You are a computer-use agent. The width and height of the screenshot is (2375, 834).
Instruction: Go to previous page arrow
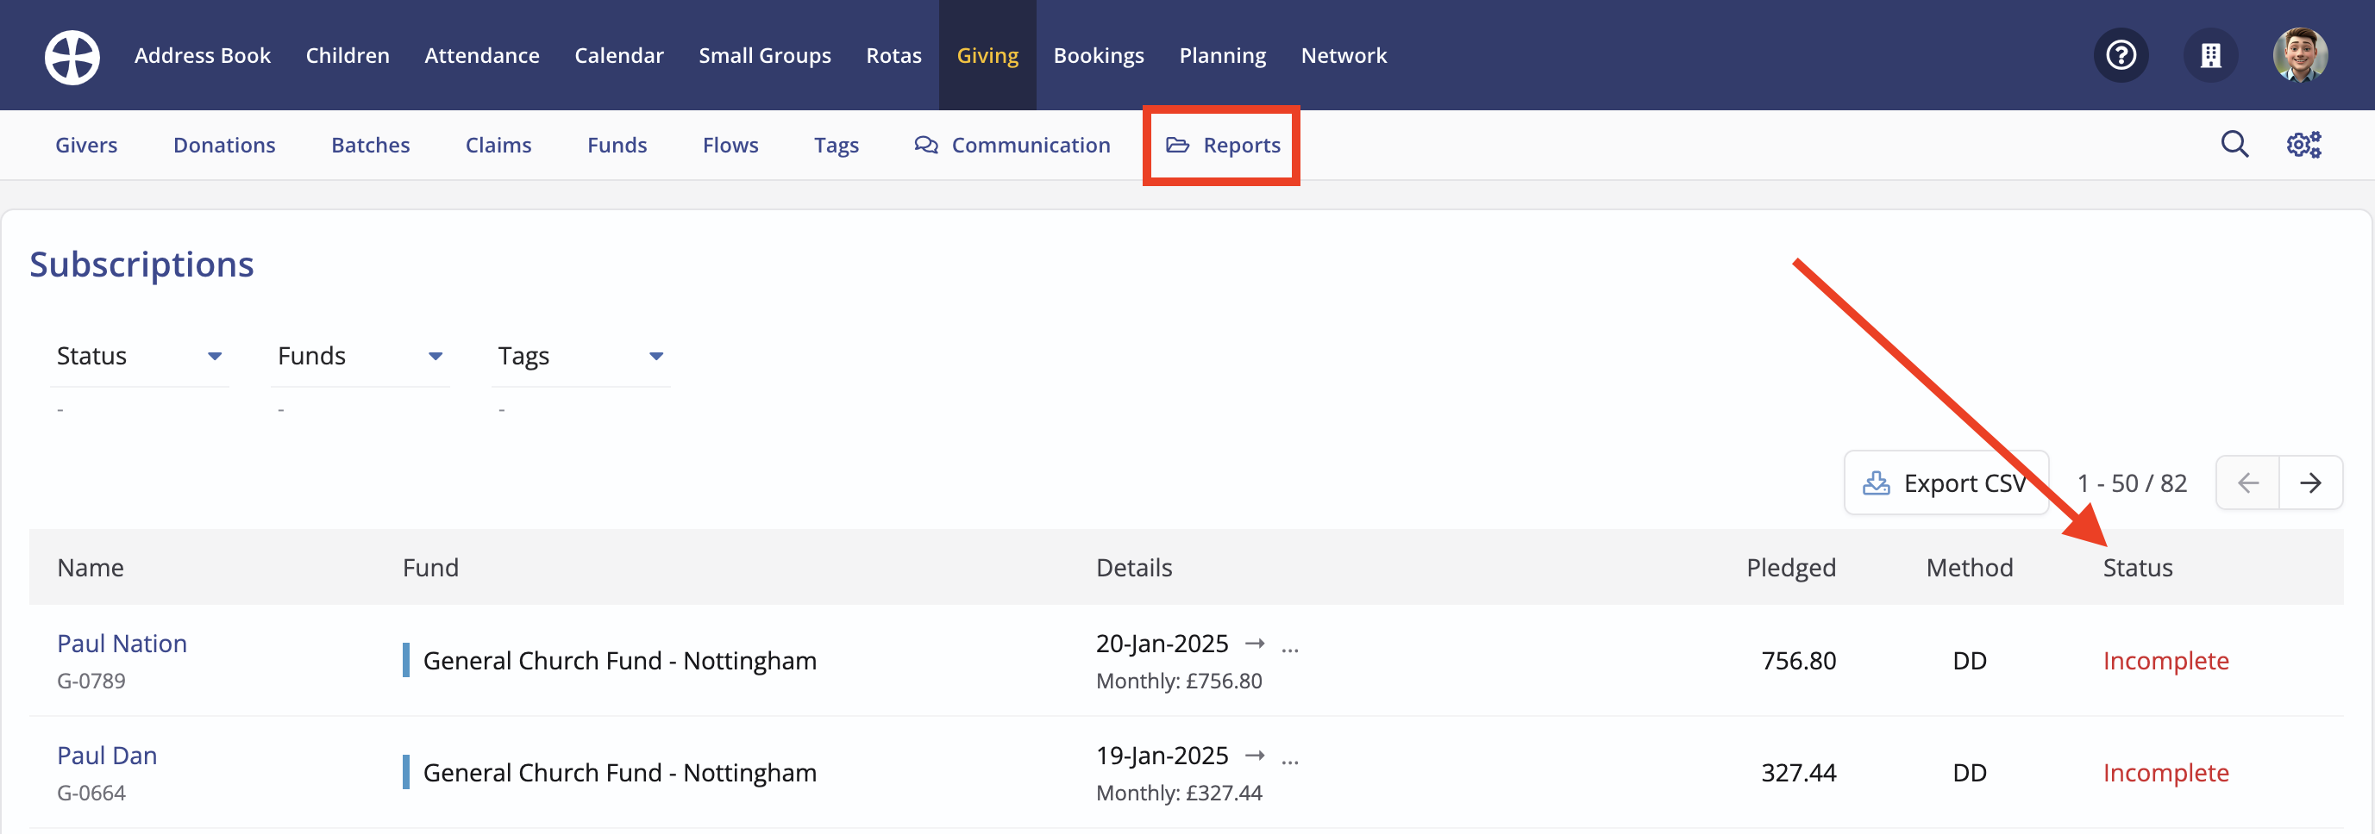click(2247, 482)
